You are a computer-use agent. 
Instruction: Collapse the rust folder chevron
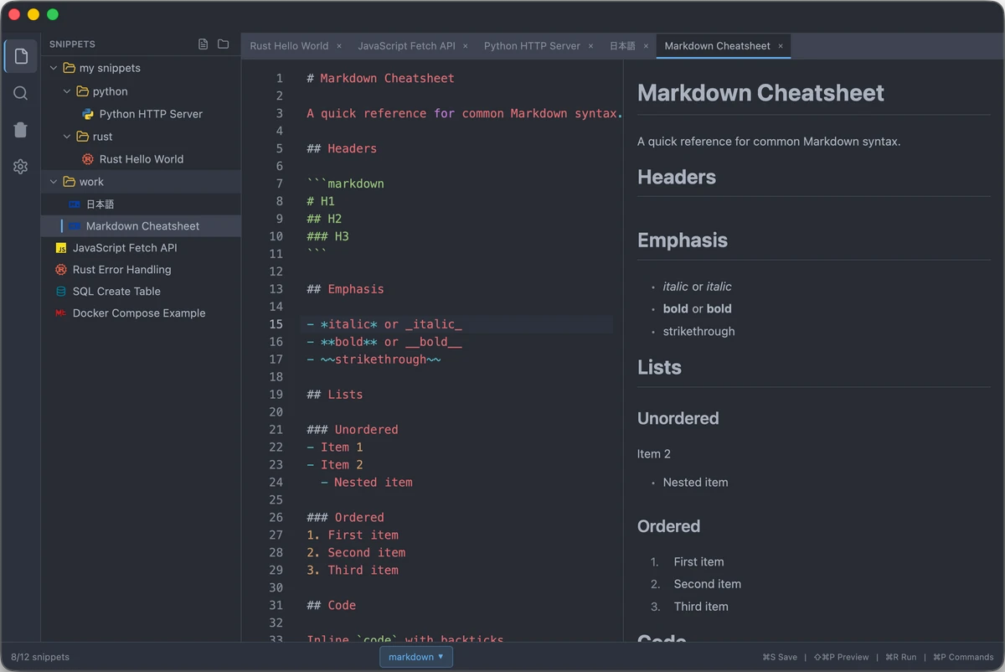click(x=67, y=137)
